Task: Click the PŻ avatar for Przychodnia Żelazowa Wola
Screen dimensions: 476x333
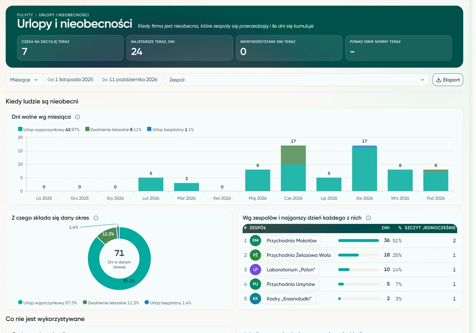Action: point(255,255)
